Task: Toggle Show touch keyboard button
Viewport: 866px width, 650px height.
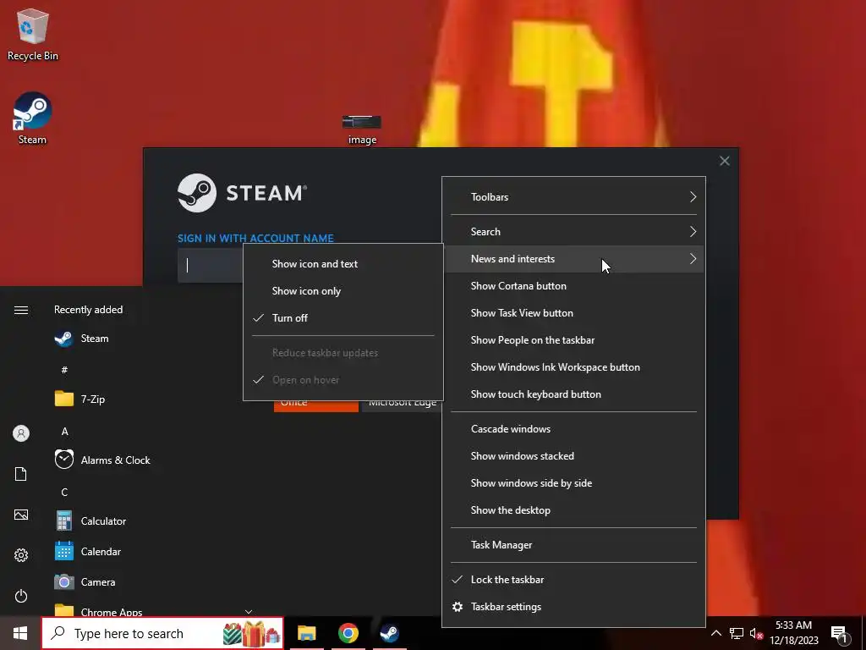Action: 574,394
